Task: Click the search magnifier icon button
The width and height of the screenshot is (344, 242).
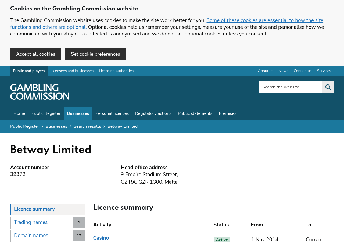Action: coord(328,87)
